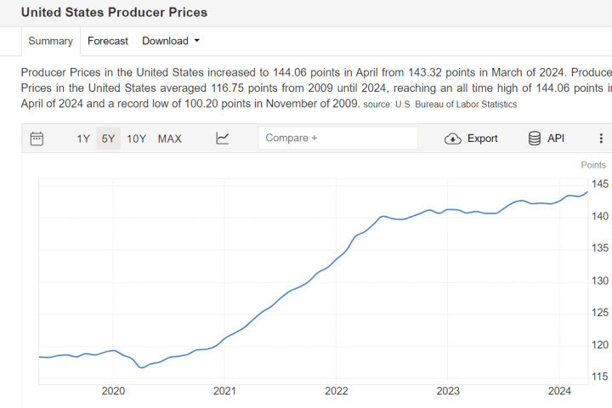The width and height of the screenshot is (612, 408).
Task: Show the MAX historical range
Action: click(170, 139)
